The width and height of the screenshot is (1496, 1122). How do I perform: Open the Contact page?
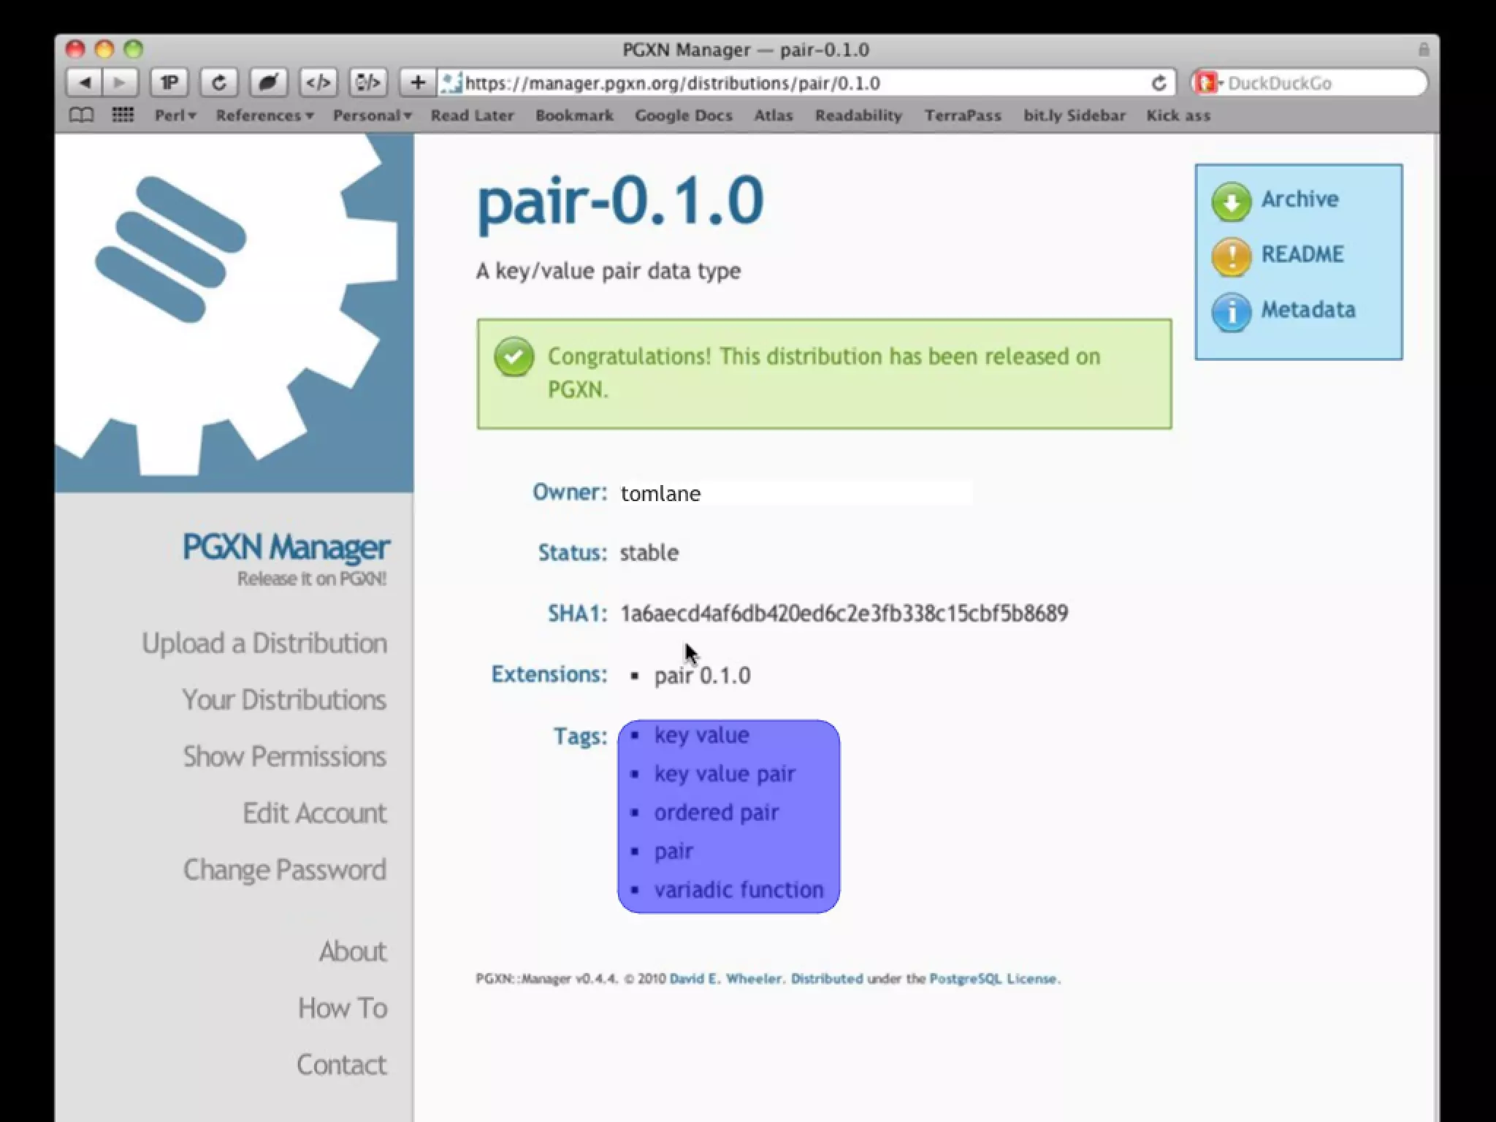[x=341, y=1065]
